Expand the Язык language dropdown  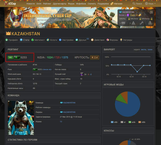tap(152, 4)
